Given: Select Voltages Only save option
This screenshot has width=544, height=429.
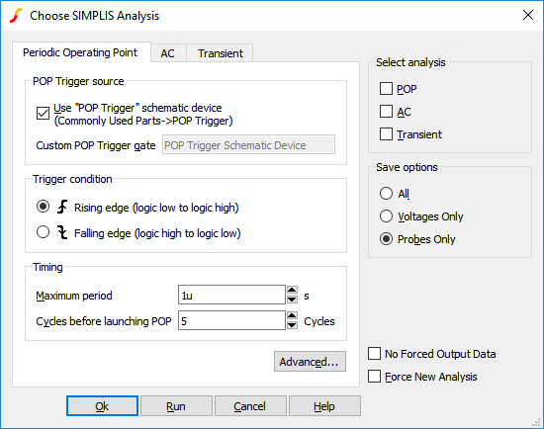Looking at the screenshot, I should [386, 216].
